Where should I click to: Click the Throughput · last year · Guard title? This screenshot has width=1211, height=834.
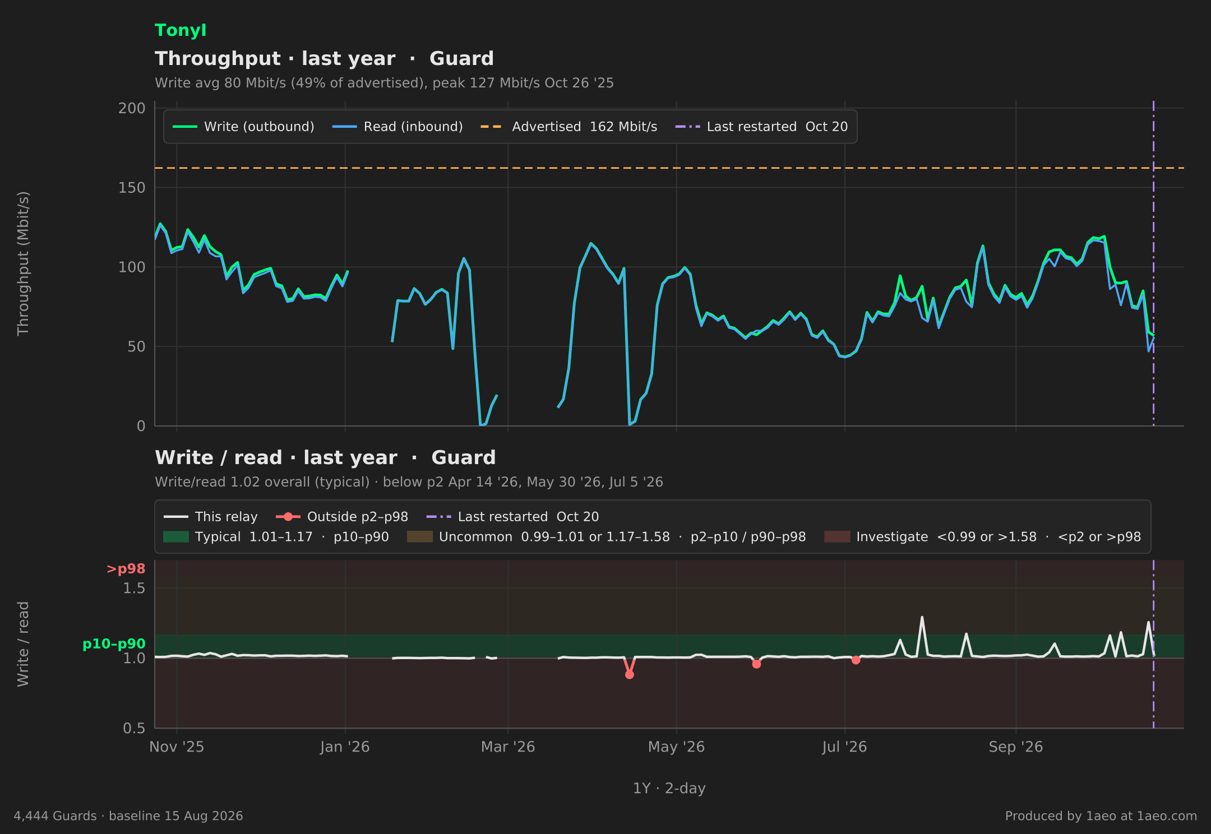(x=324, y=59)
